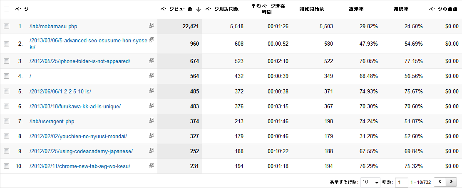Tick the checkbox for /lab/mobamasu.php row

6,26
